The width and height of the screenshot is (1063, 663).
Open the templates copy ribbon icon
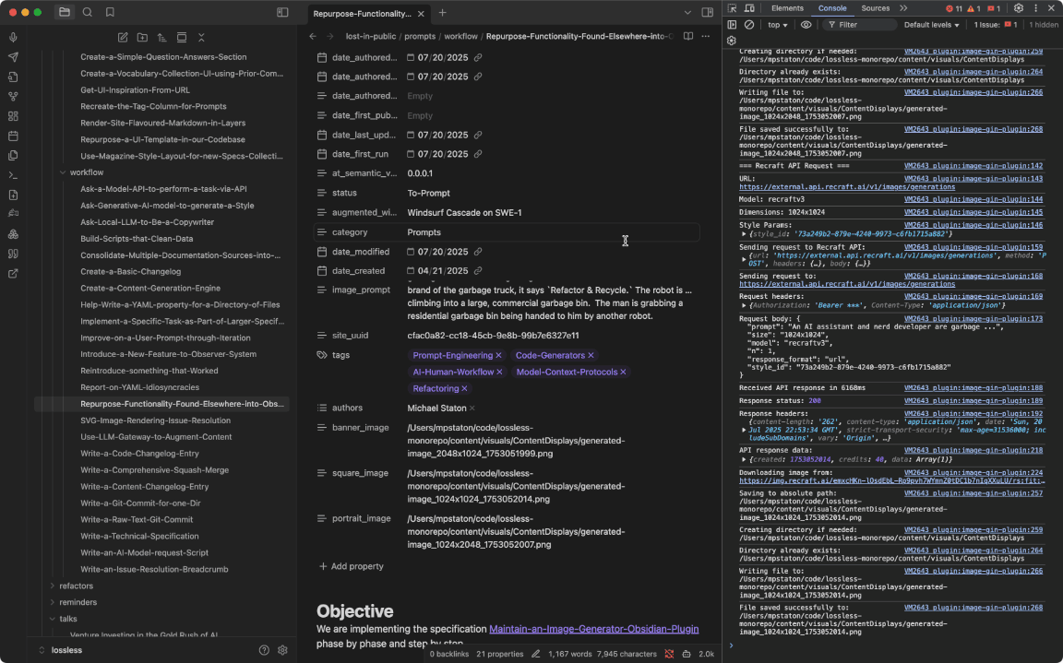[13, 155]
